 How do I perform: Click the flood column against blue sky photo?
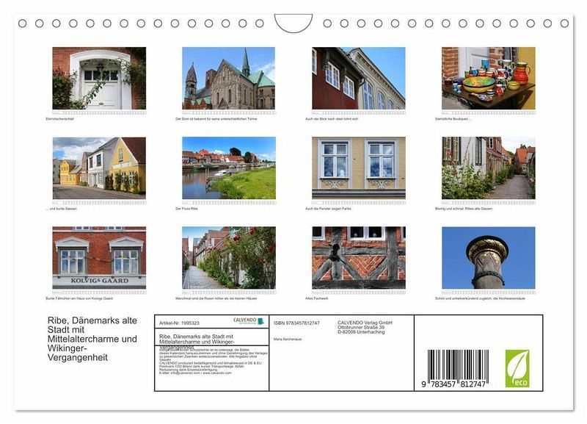click(488, 258)
